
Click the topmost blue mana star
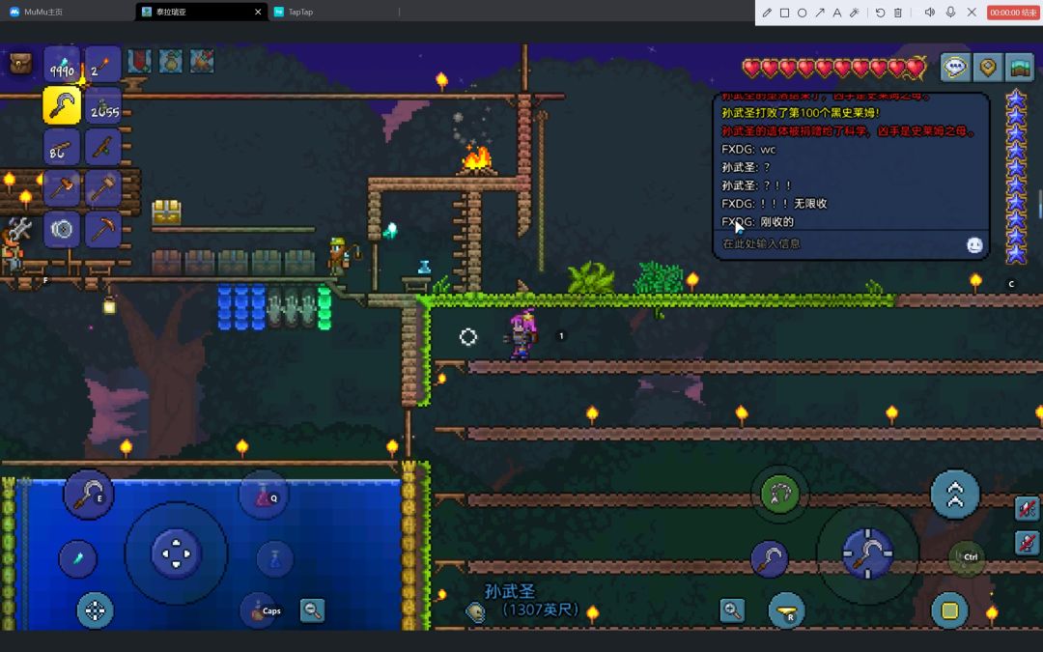tap(1016, 99)
